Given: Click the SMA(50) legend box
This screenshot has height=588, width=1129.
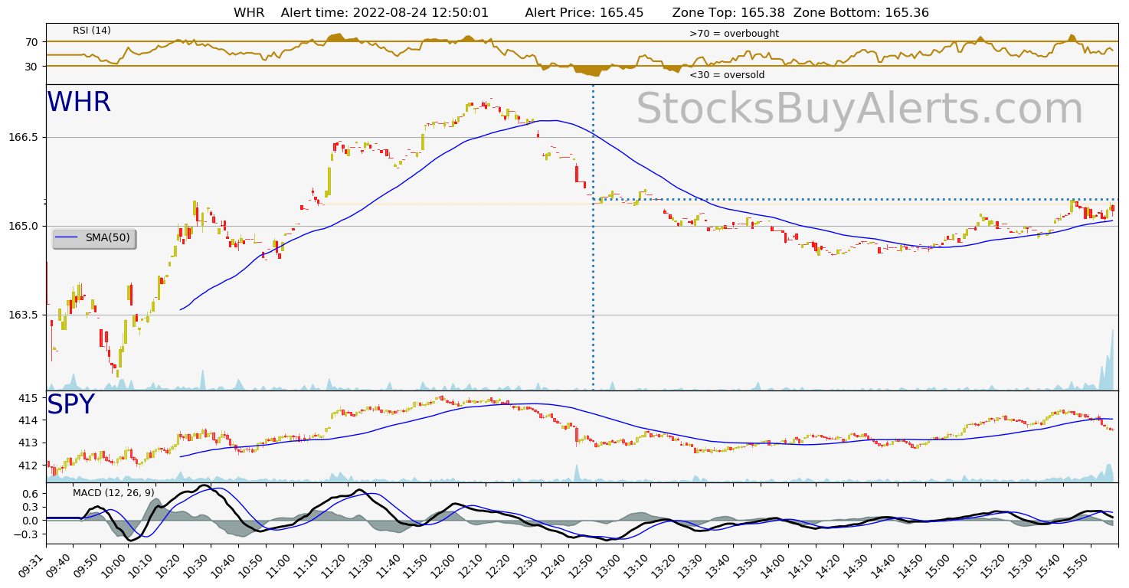Looking at the screenshot, I should tap(94, 238).
